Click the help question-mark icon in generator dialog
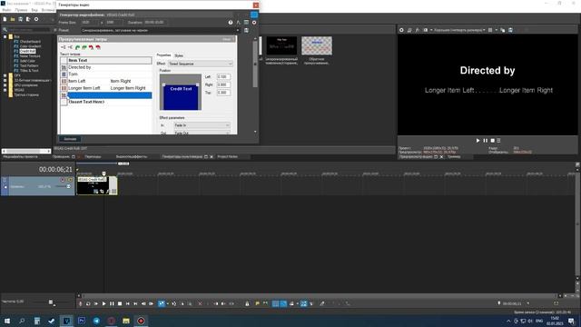 pyautogui.click(x=231, y=23)
